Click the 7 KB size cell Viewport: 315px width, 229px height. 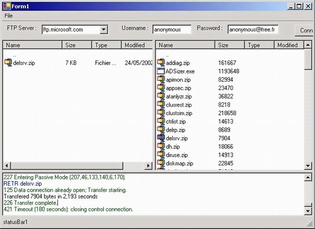tap(71, 63)
